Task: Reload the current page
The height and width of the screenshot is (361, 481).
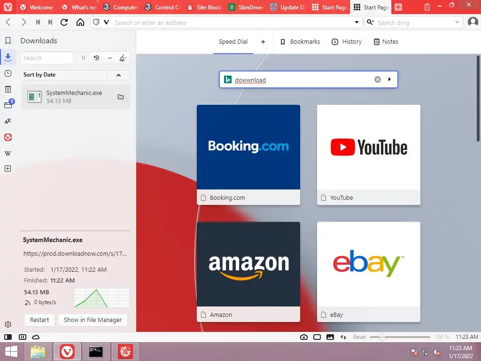Action: [64, 22]
